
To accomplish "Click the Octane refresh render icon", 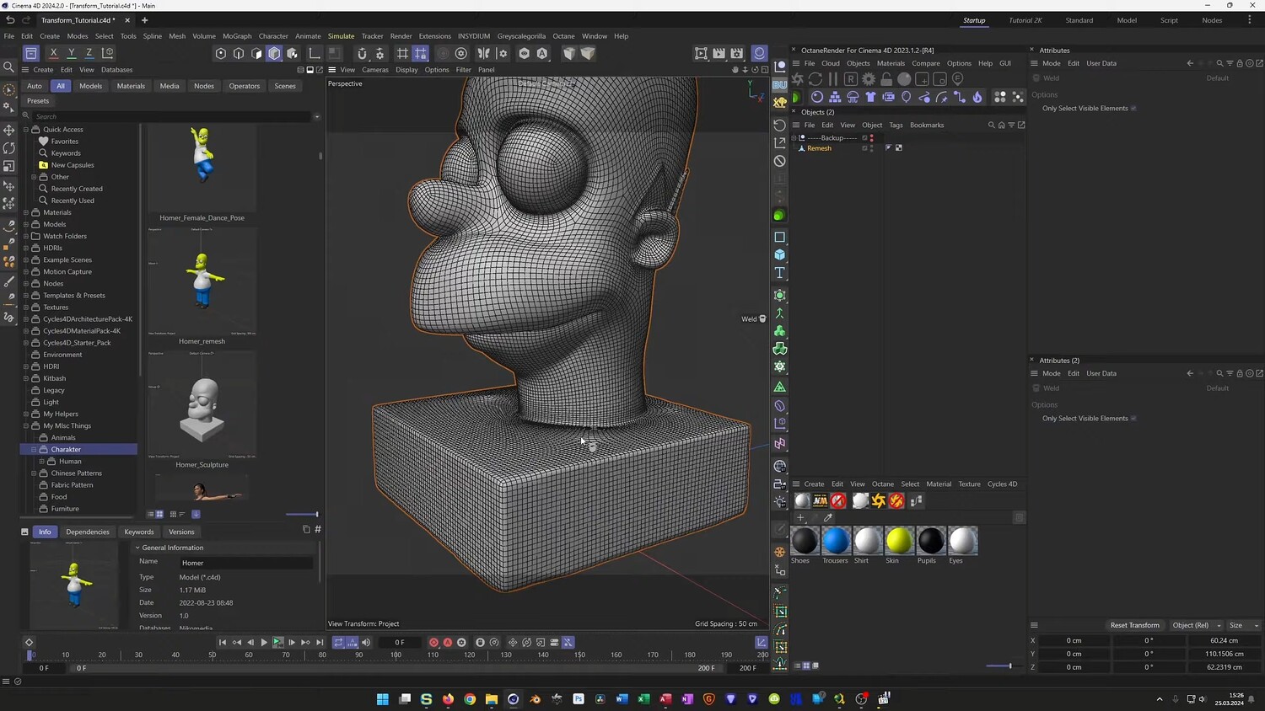I will 815,78.
